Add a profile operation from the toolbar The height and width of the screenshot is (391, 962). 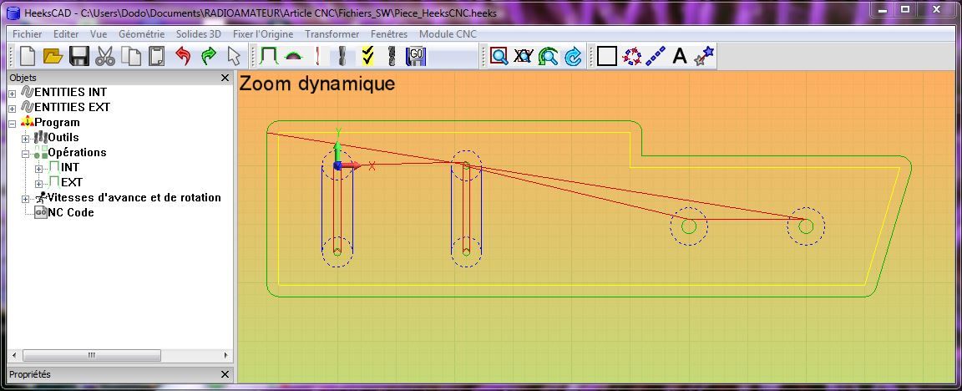(x=269, y=57)
